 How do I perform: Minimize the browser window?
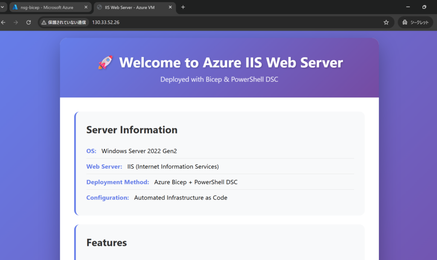coord(408,7)
